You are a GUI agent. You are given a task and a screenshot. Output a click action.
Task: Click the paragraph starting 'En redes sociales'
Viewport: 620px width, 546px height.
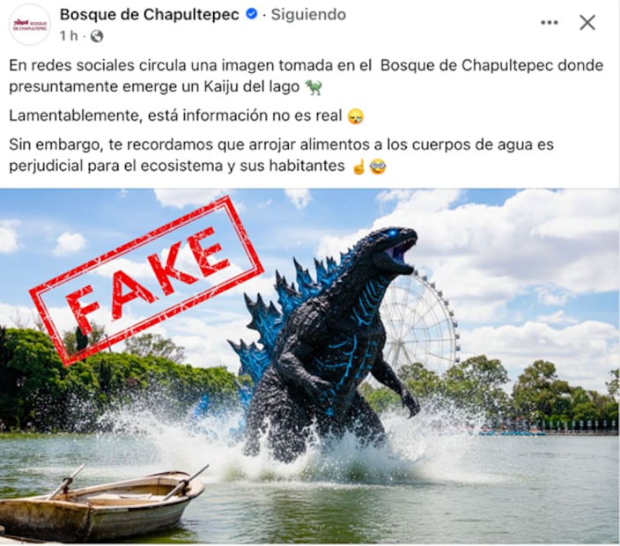coord(306,76)
